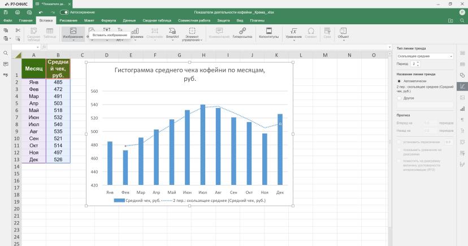Viewport: 468px width, 246px height.
Task: Click the user avatar icon
Action: coord(462,12)
